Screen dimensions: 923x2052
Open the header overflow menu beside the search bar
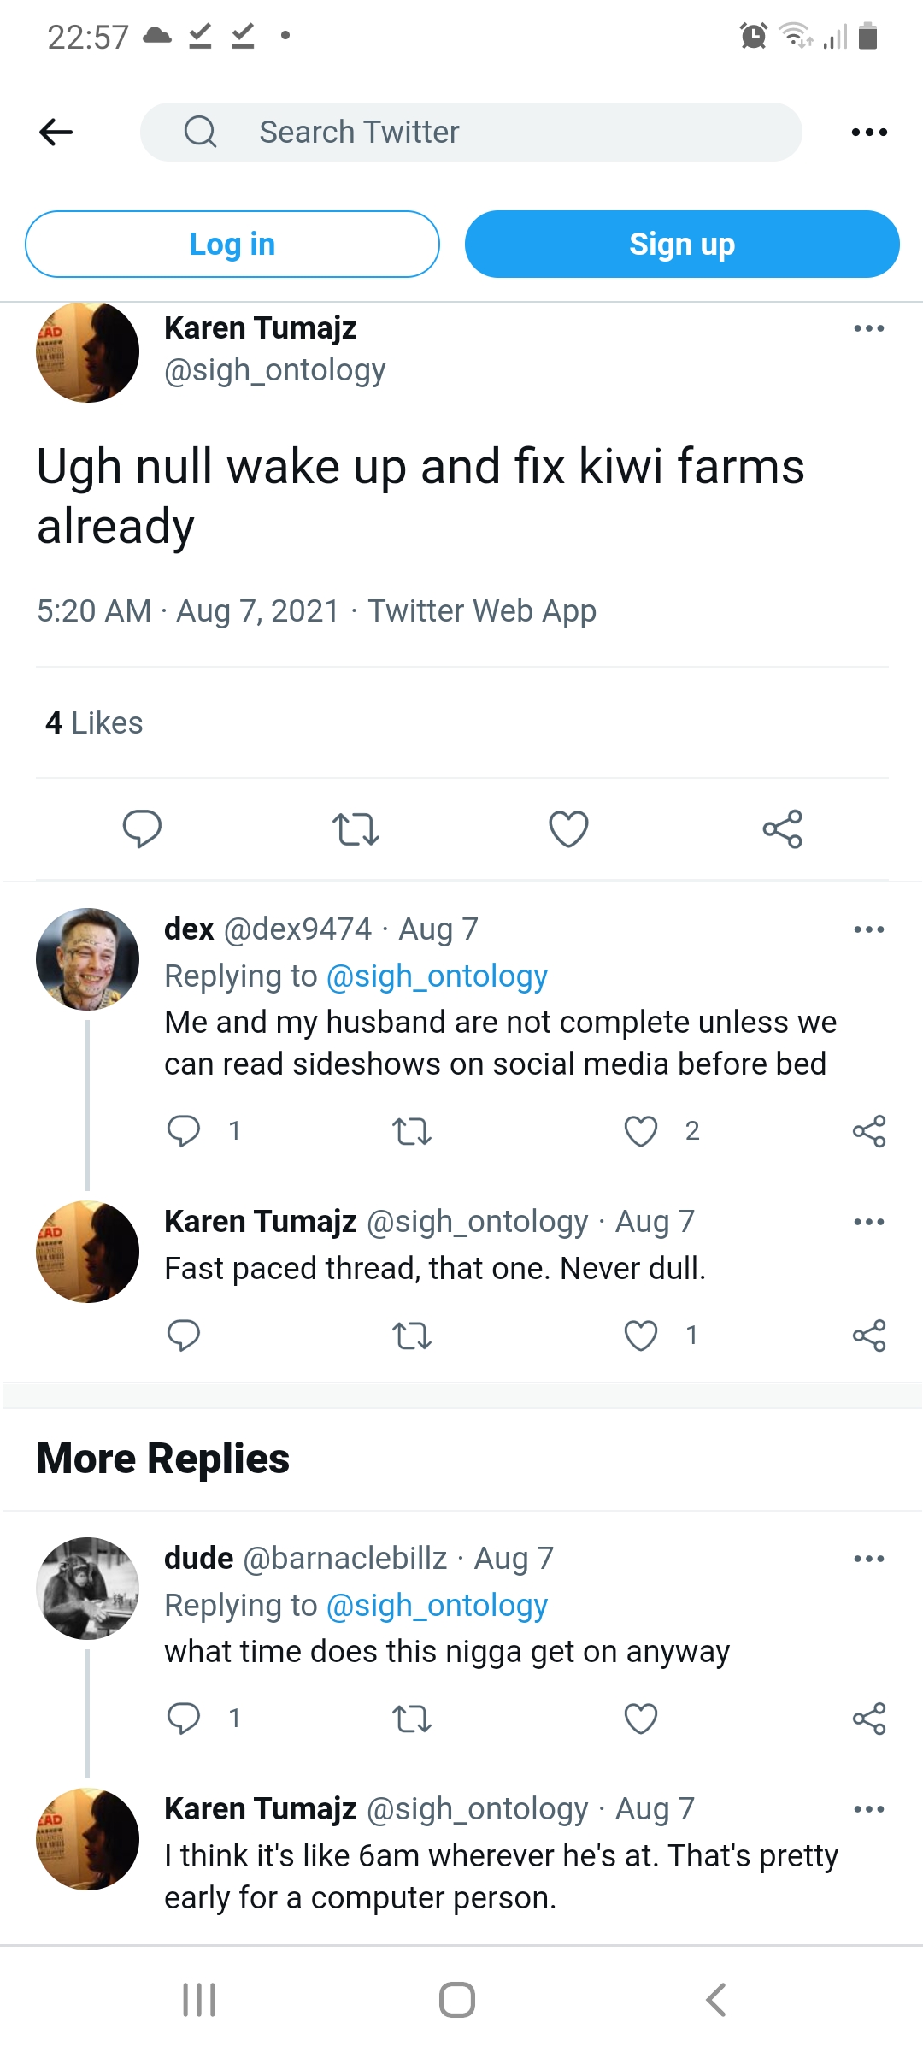[x=869, y=133]
